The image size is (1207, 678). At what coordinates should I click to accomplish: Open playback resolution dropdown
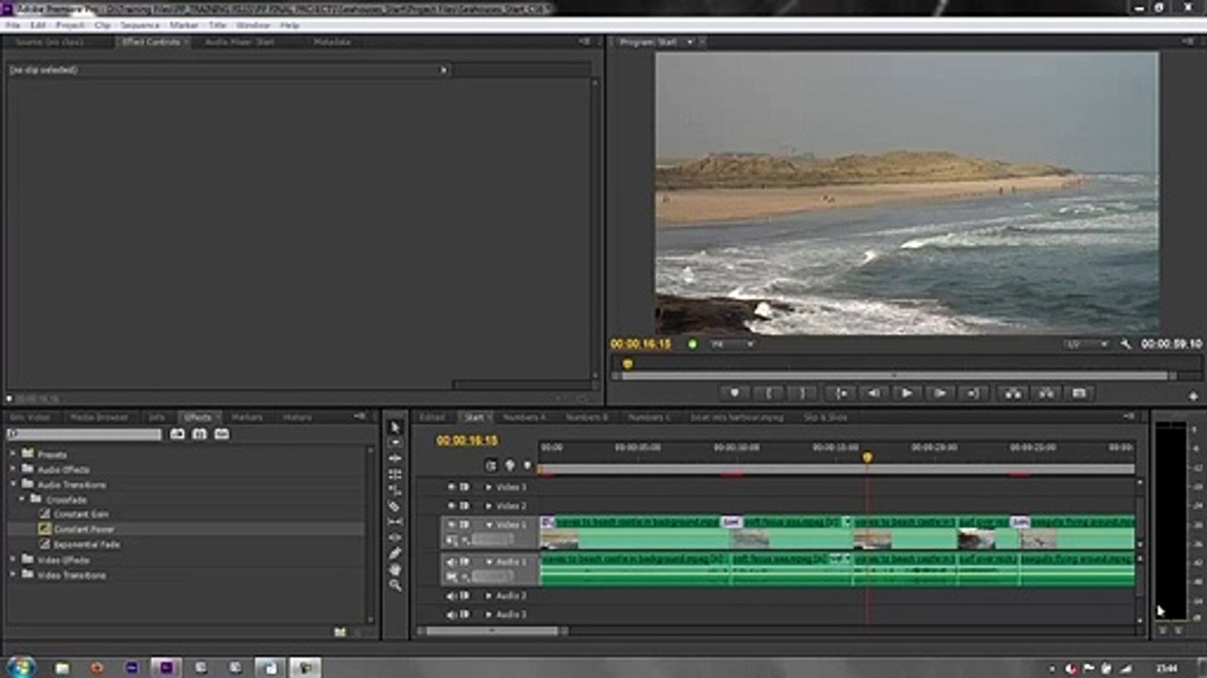(x=1086, y=345)
